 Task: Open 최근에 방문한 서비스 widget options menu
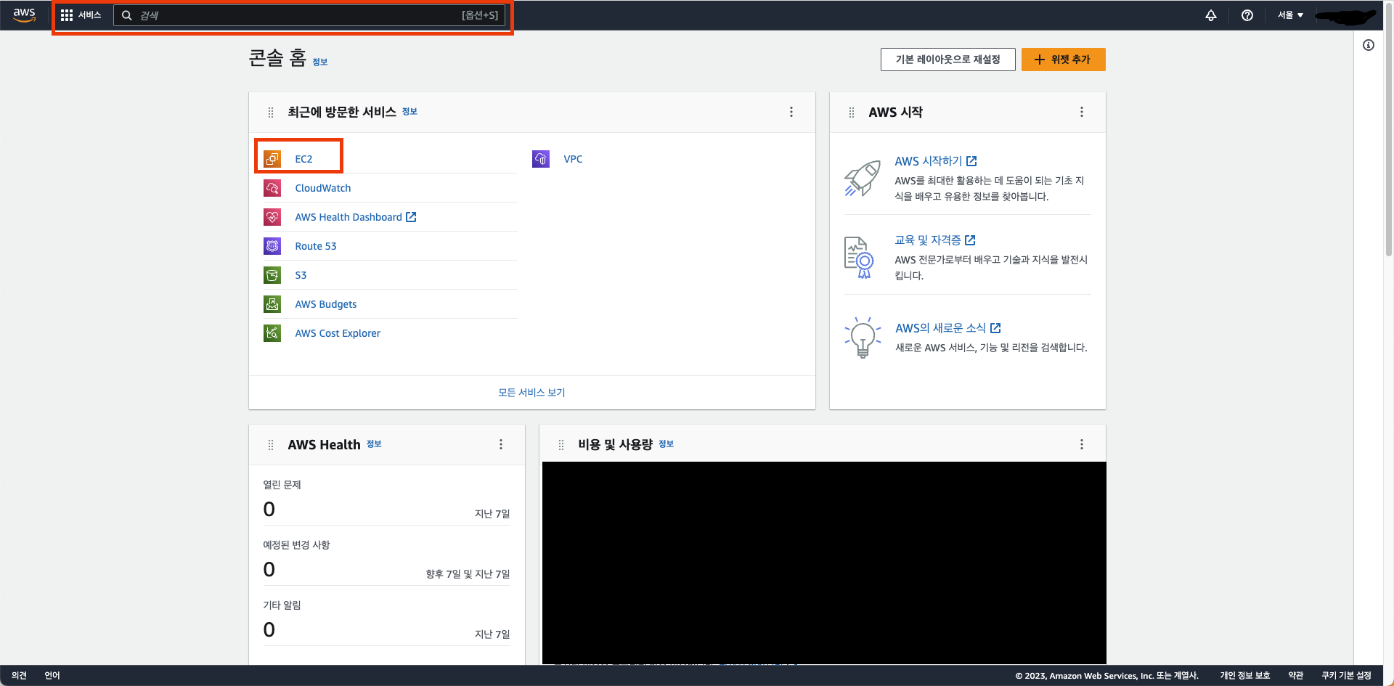[x=791, y=112]
